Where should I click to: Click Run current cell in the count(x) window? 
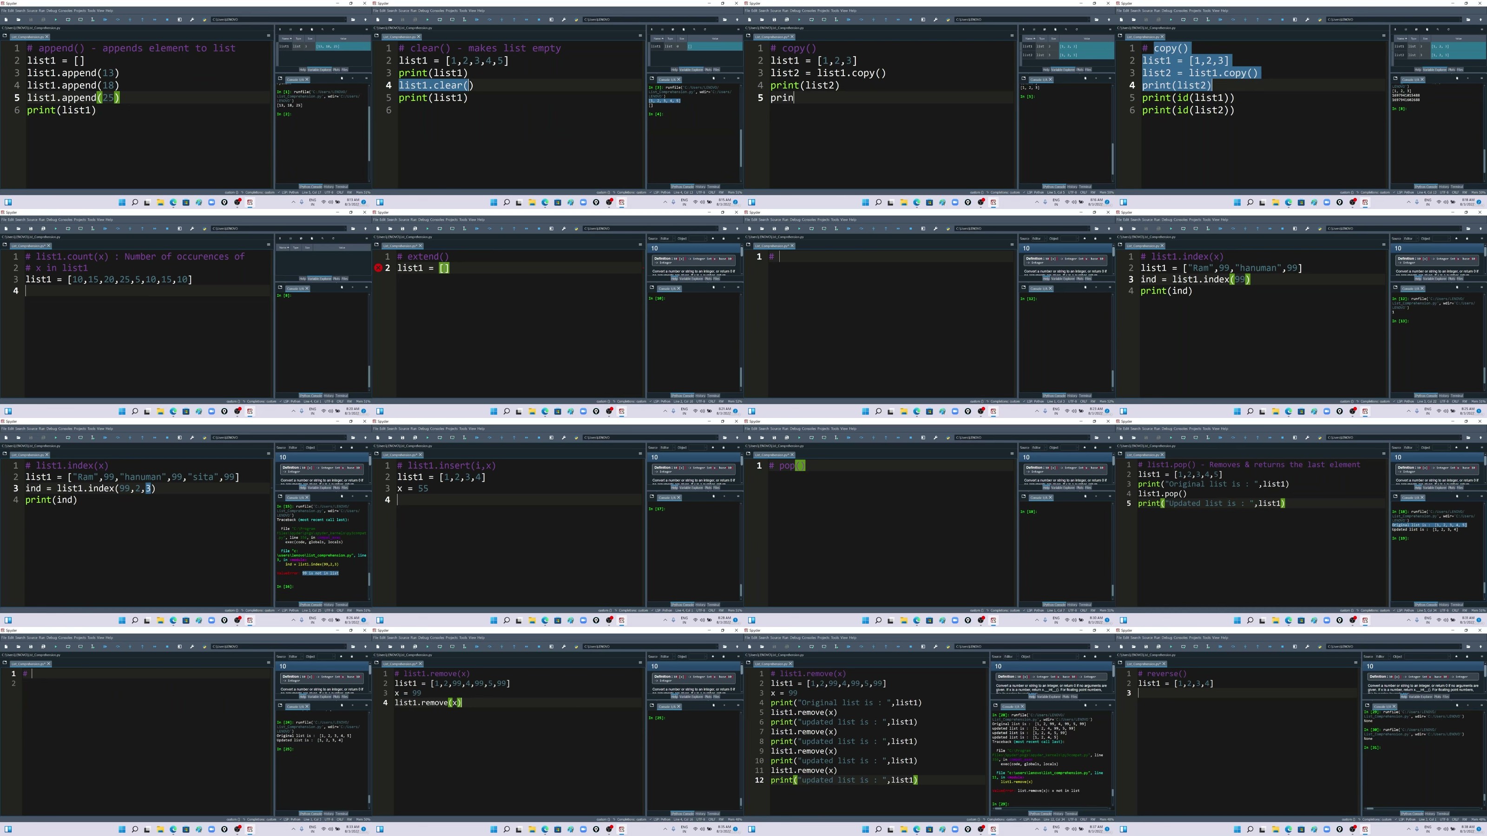point(67,229)
